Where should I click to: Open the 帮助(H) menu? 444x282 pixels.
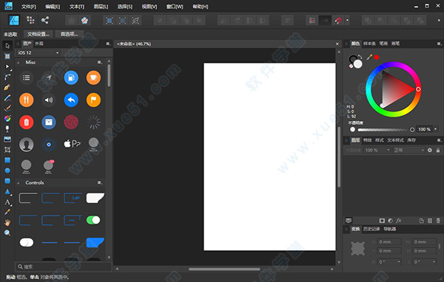coord(201,7)
